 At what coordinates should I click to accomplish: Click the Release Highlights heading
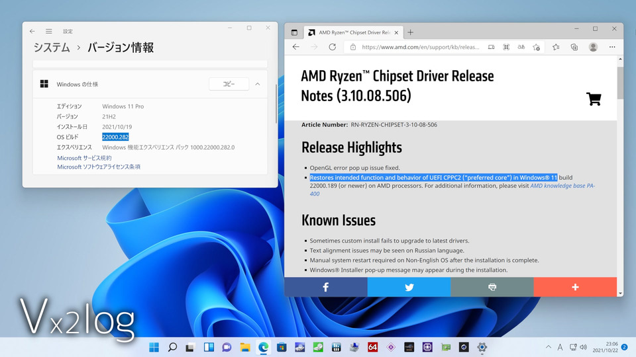[351, 147]
